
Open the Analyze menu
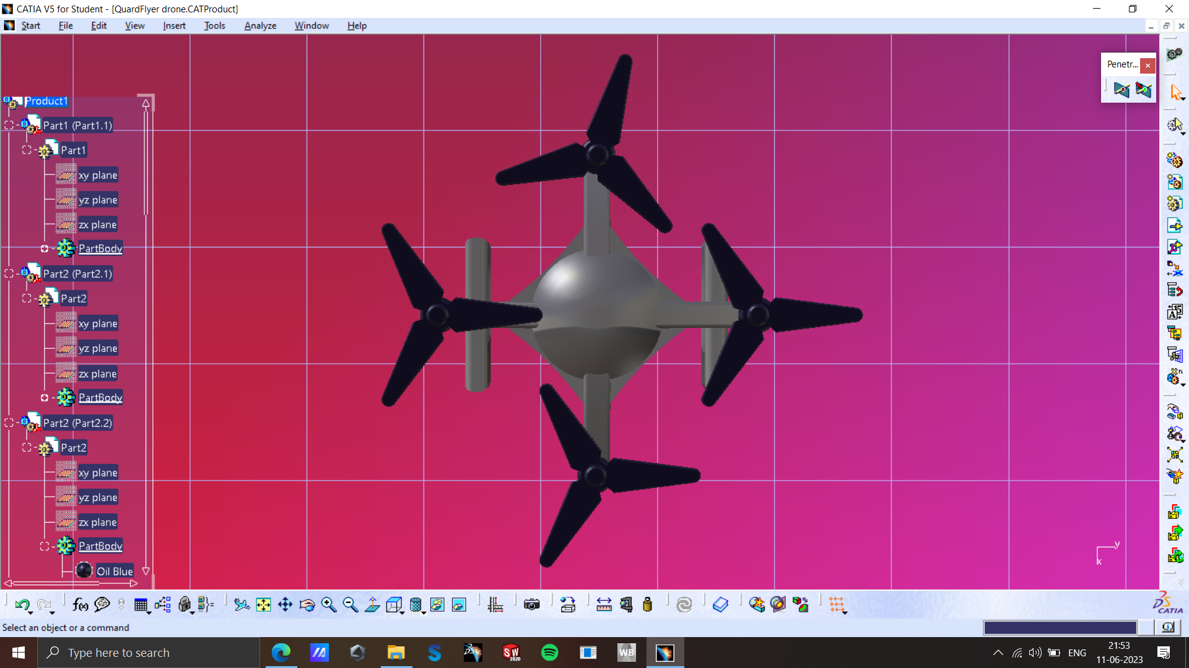(x=260, y=25)
